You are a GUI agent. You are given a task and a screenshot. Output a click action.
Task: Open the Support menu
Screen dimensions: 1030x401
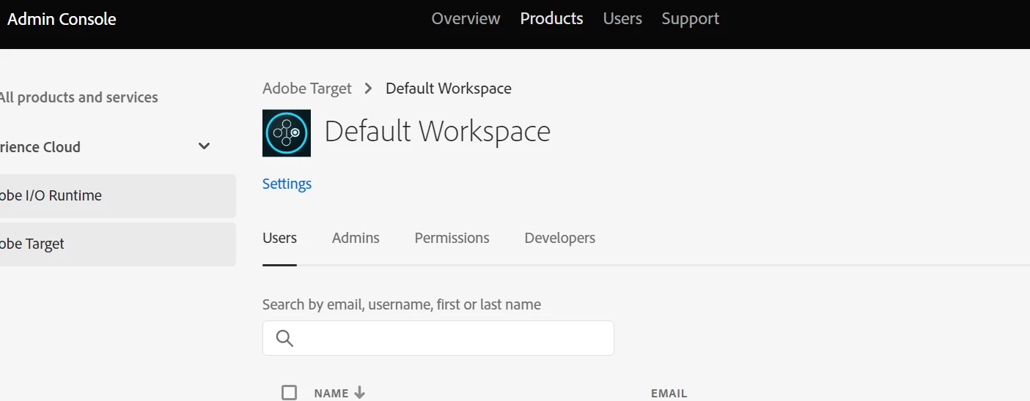690,19
